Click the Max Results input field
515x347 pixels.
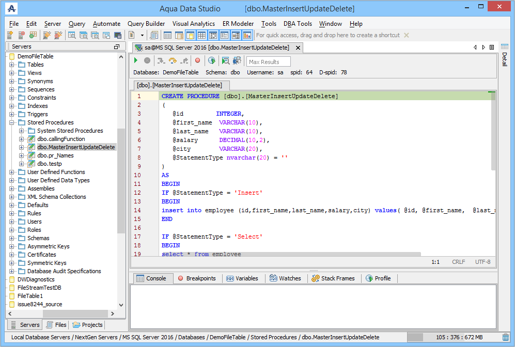(268, 62)
